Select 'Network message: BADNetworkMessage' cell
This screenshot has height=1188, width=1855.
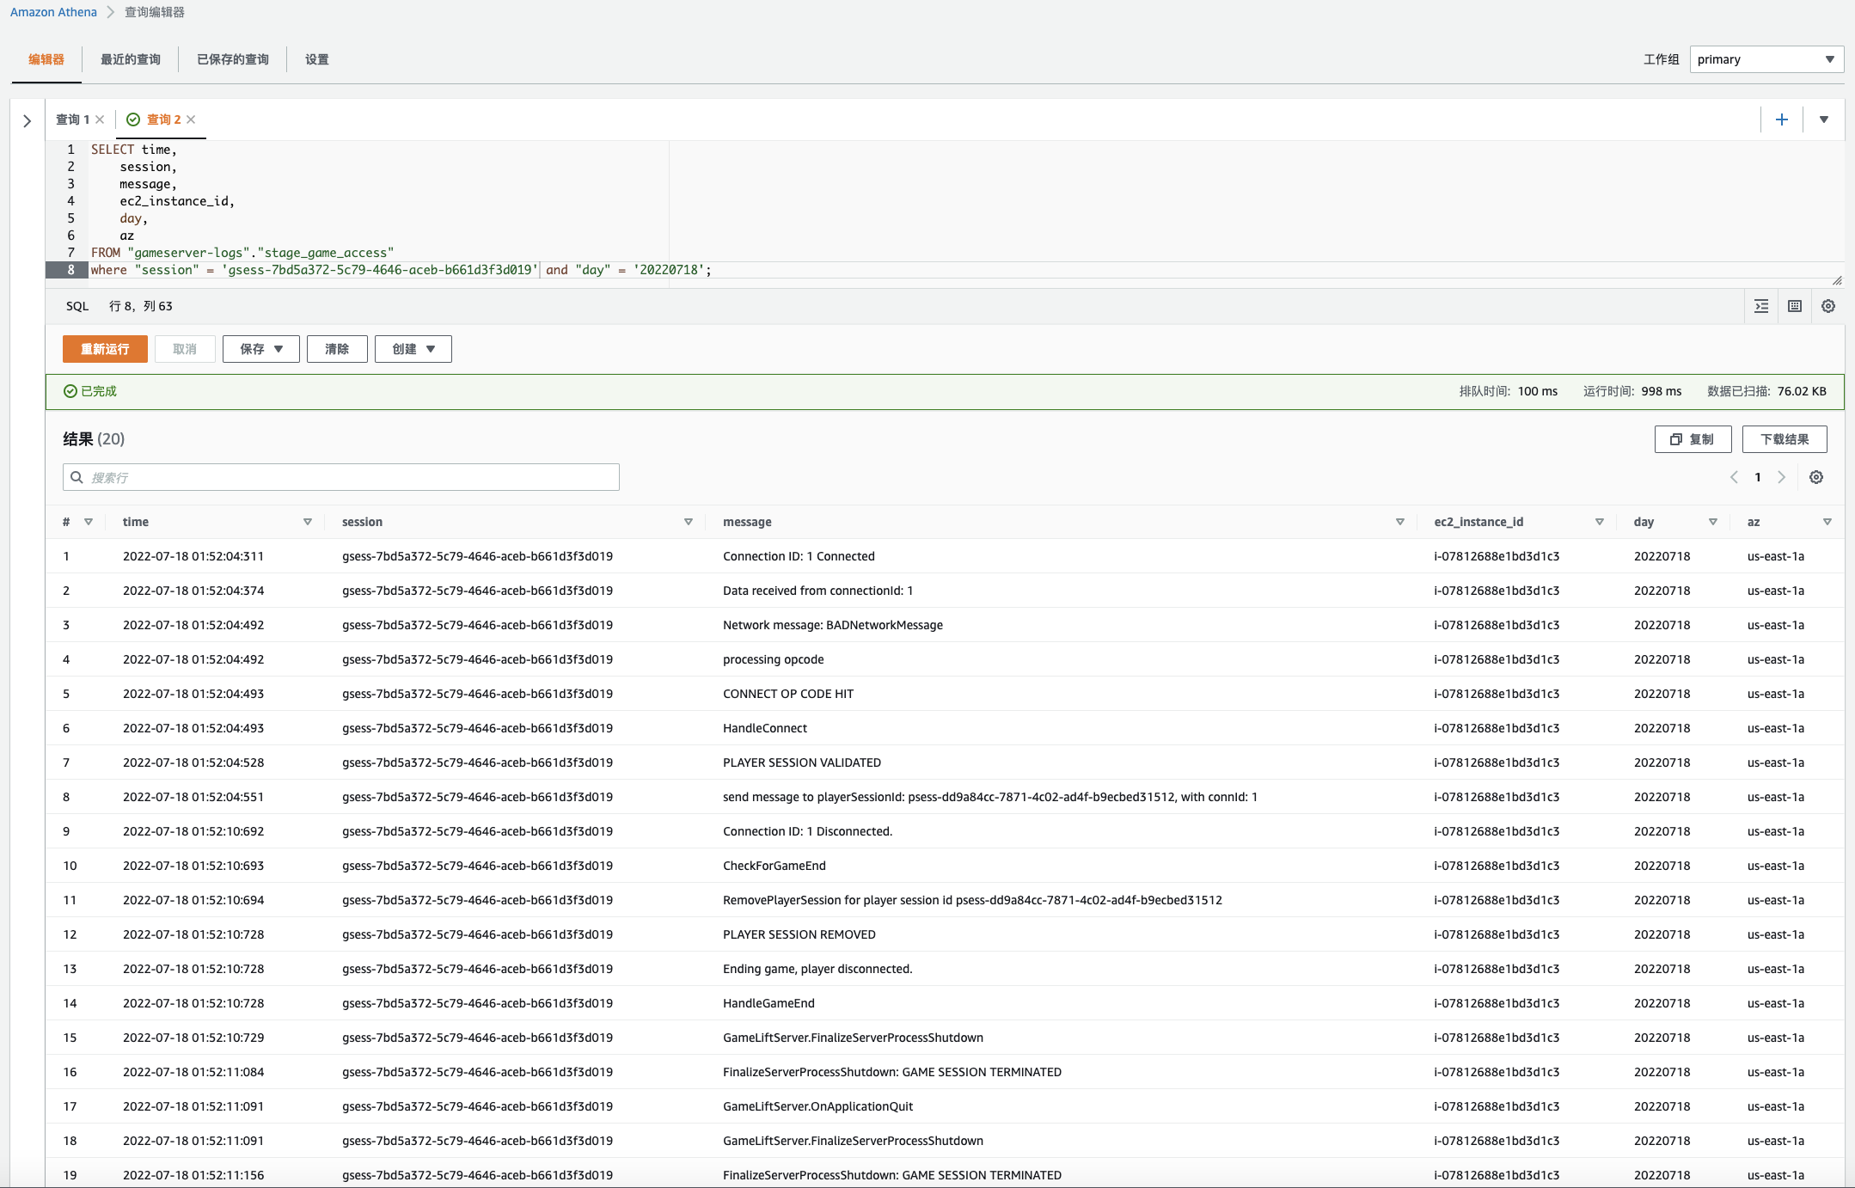(833, 625)
